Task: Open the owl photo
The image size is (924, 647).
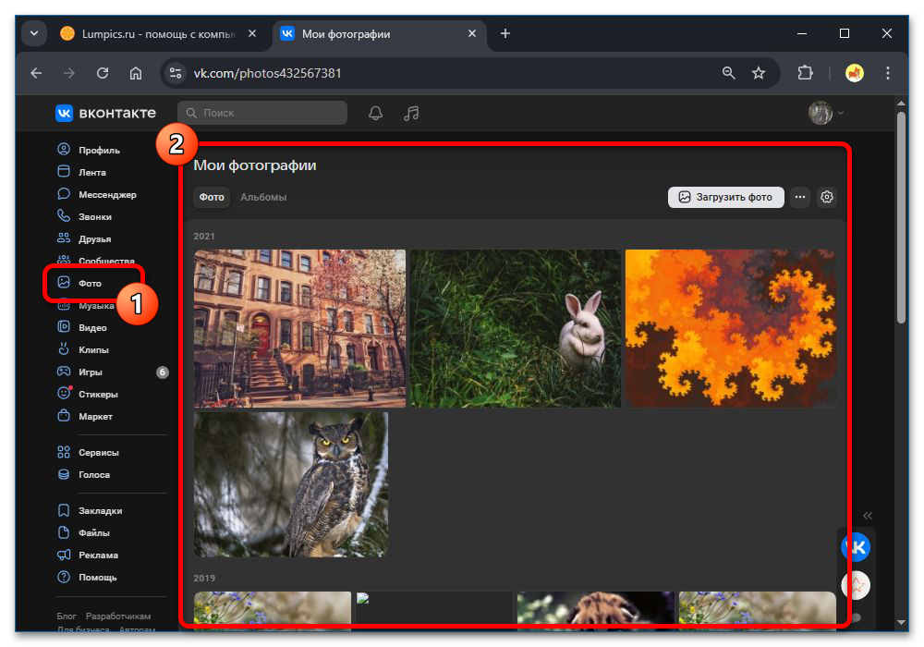Action: coord(290,484)
